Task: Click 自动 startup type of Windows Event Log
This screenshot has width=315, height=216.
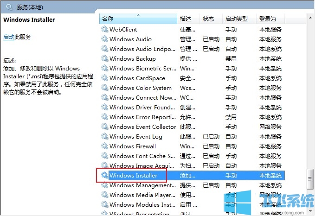Action: tap(231, 136)
